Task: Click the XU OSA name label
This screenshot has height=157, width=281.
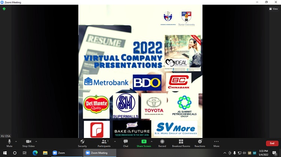Action: (x=6, y=136)
